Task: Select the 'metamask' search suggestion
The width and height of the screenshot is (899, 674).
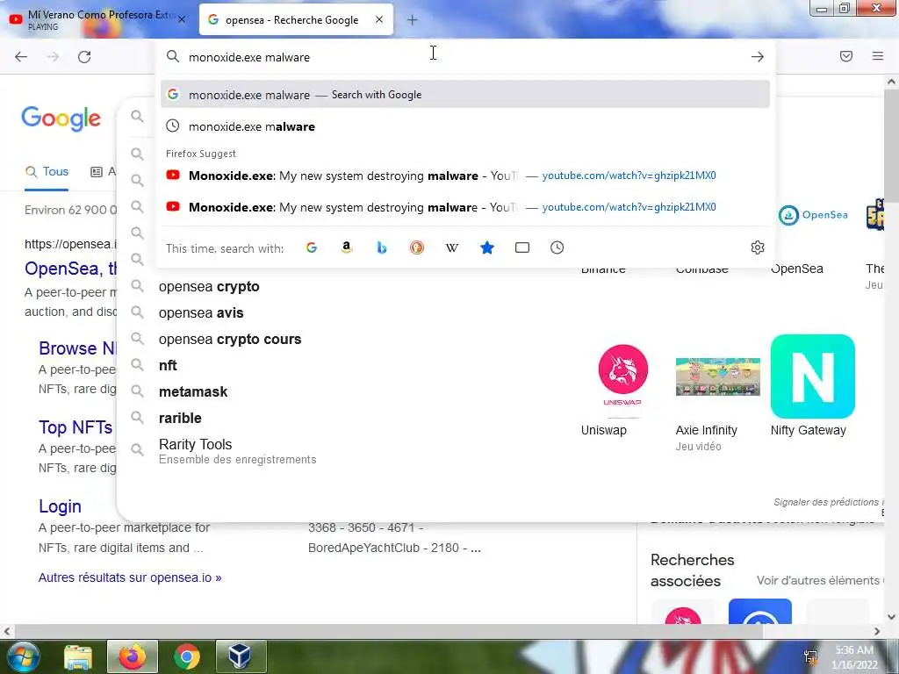Action: pyautogui.click(x=192, y=392)
